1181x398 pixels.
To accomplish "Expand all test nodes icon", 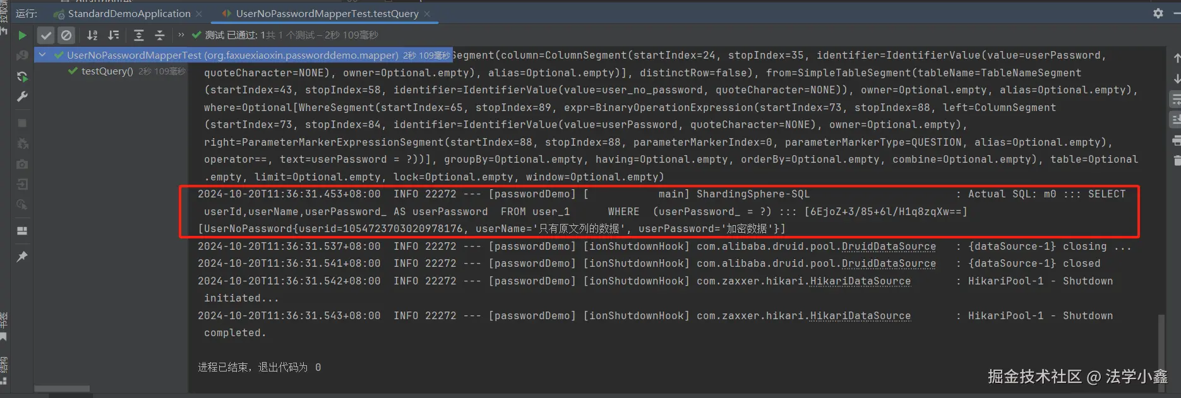I will coord(139,35).
